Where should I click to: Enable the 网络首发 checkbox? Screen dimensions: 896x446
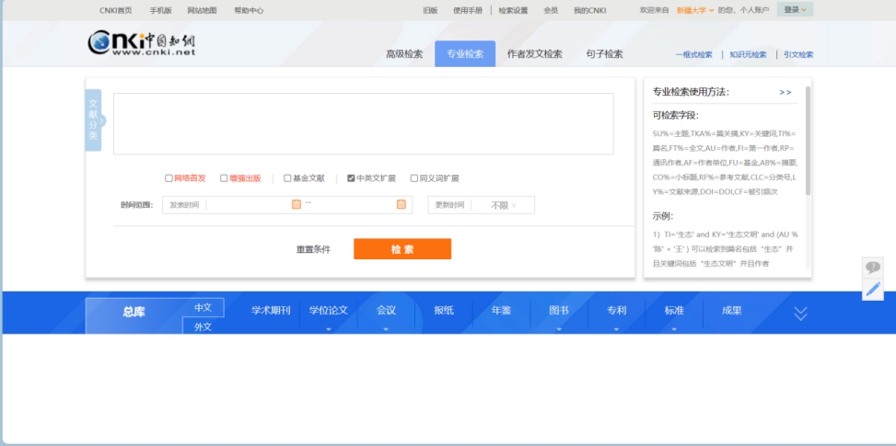point(169,178)
